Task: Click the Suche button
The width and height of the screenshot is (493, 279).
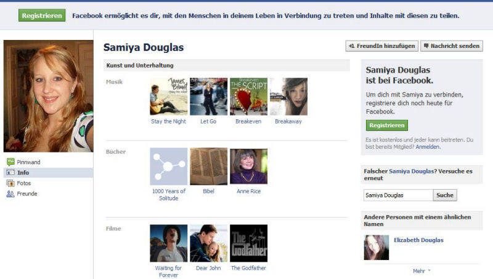Action: [x=445, y=195]
